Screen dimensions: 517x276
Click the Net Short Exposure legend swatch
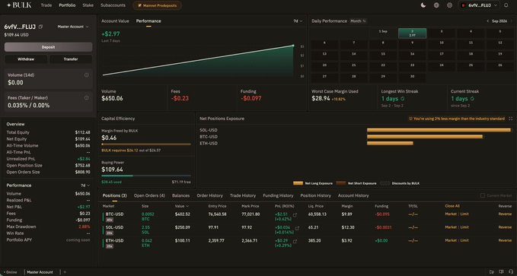(341, 183)
